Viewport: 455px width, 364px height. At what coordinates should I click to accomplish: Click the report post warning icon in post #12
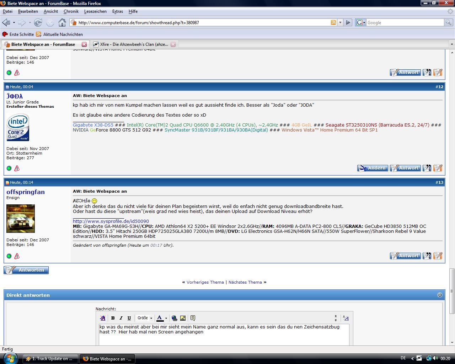click(x=17, y=168)
